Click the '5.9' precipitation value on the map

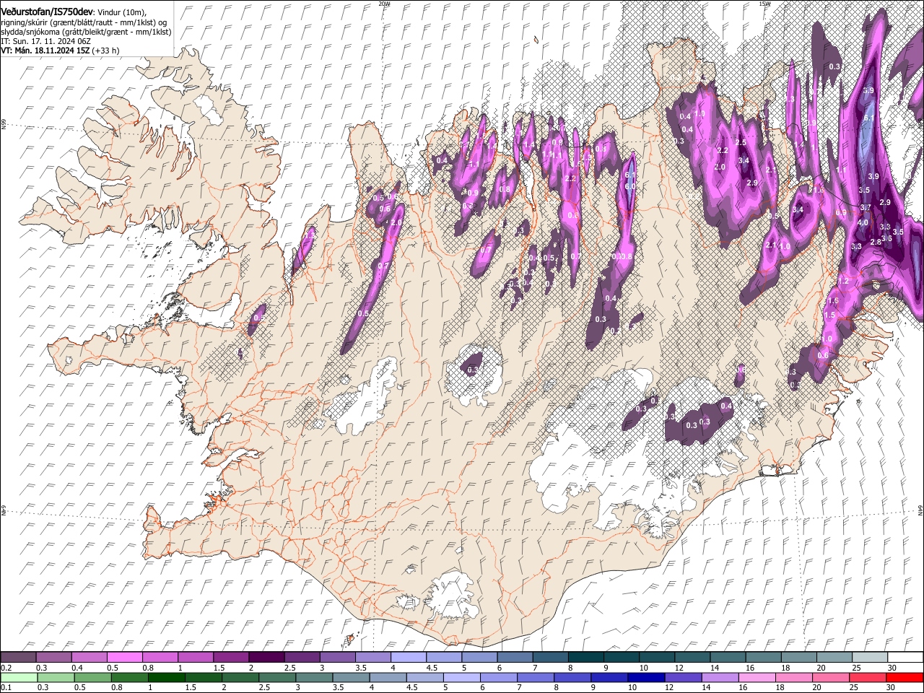point(868,91)
